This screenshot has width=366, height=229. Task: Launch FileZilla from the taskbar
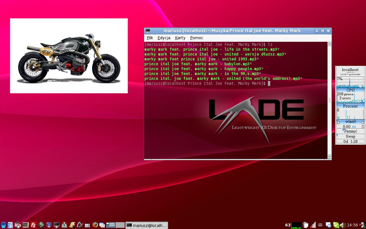pos(33,225)
